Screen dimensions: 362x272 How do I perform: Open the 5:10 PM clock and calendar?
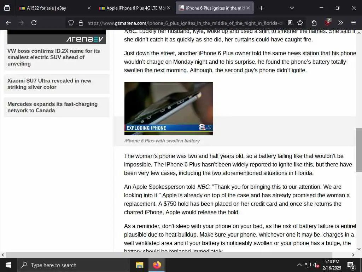(x=332, y=265)
